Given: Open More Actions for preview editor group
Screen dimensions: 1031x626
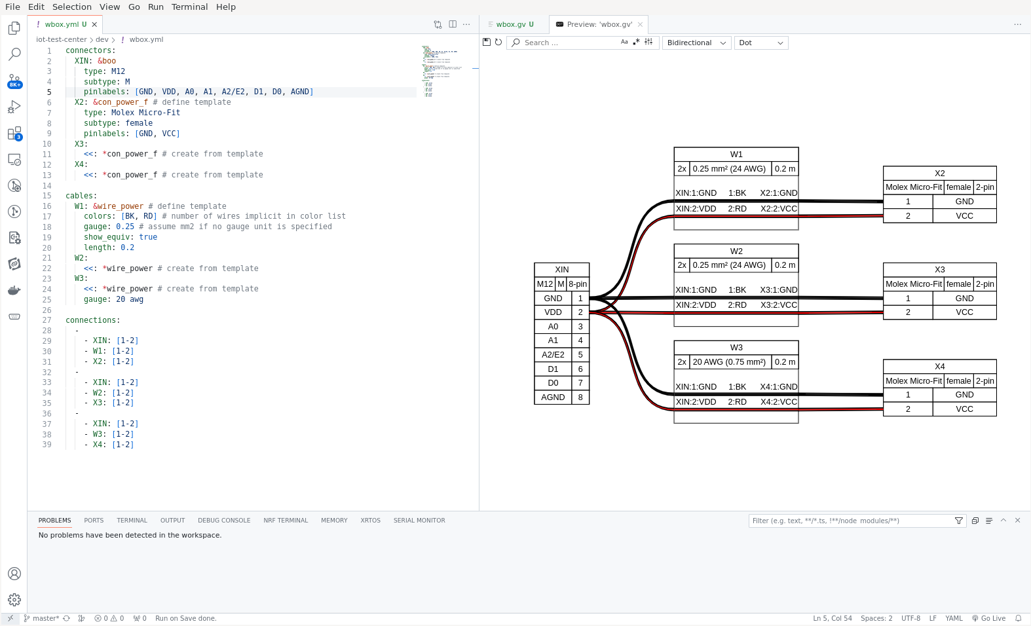Looking at the screenshot, I should pyautogui.click(x=1017, y=24).
